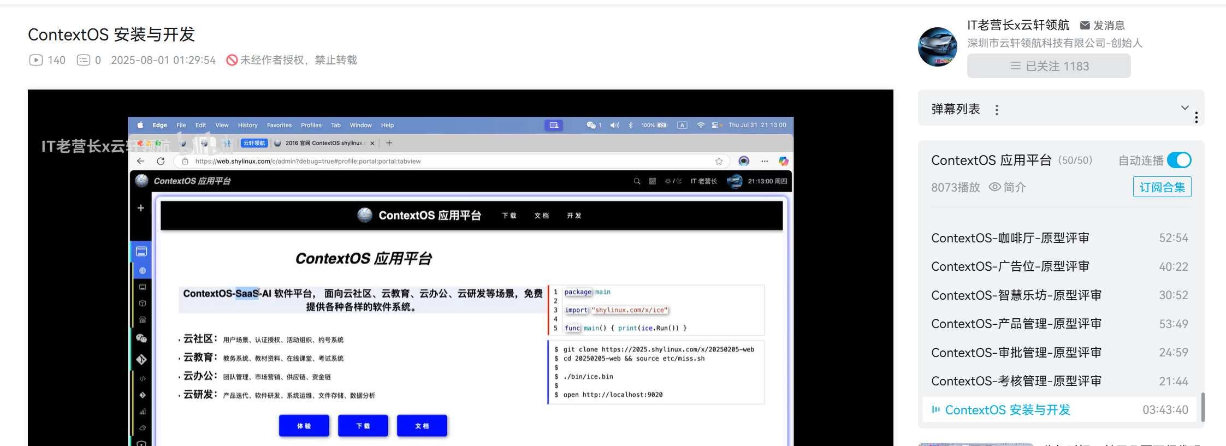Click the globe icon in the ContextOS sidebar
This screenshot has width=1226, height=446.
(x=143, y=271)
